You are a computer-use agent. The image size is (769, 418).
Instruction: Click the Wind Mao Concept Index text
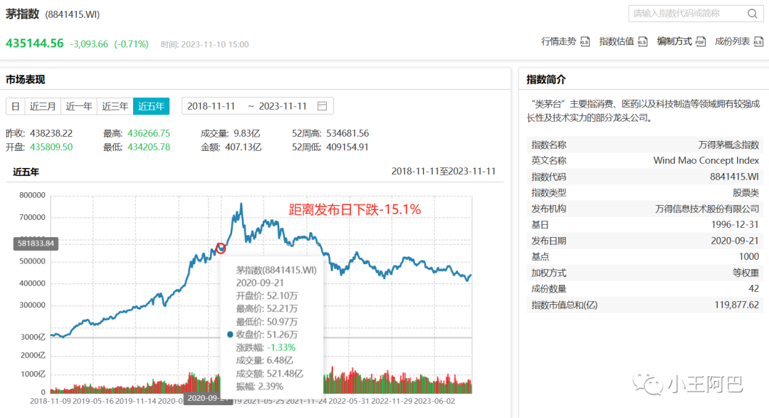coord(706,160)
